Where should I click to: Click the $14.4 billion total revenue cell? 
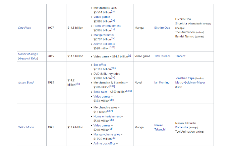75,56
